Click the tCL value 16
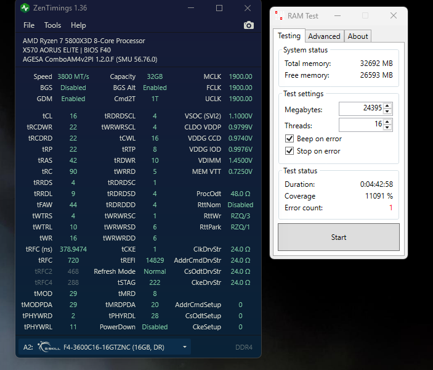433x370 pixels. (x=73, y=116)
